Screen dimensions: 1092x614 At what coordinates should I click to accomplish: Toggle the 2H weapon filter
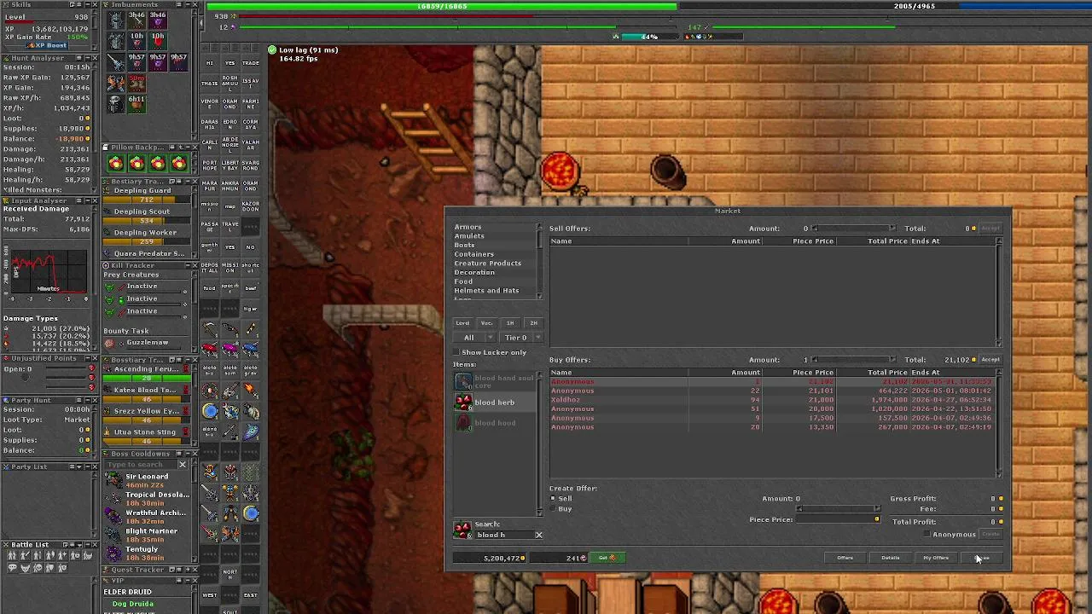(x=533, y=323)
